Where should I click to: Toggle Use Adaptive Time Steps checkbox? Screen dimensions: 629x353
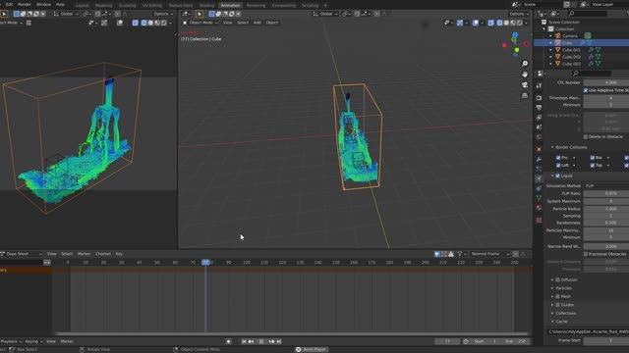tap(586, 90)
